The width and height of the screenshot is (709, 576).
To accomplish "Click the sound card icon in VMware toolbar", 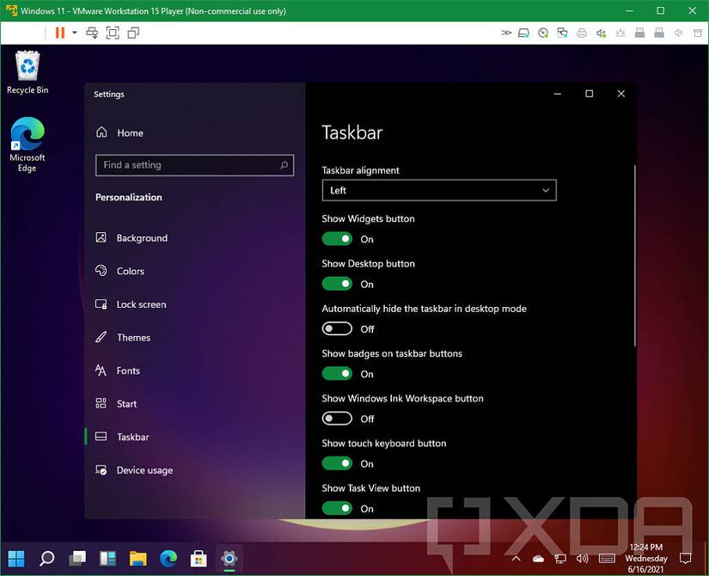I will click(601, 33).
